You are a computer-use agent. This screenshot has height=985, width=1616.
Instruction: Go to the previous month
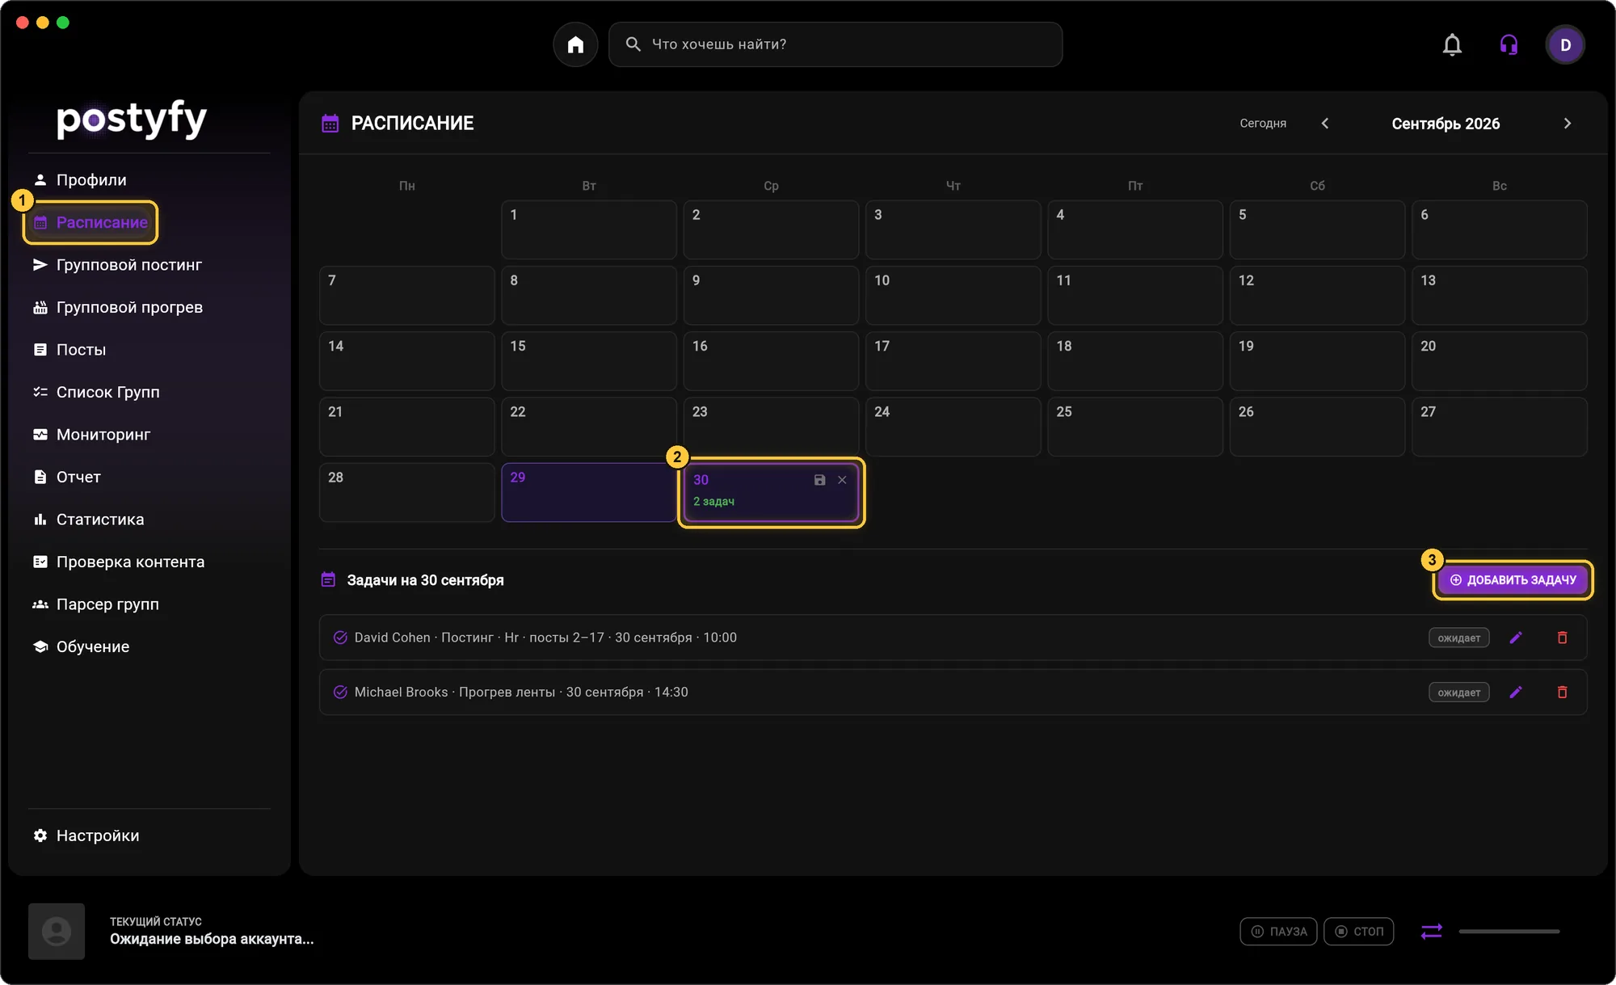(1325, 124)
